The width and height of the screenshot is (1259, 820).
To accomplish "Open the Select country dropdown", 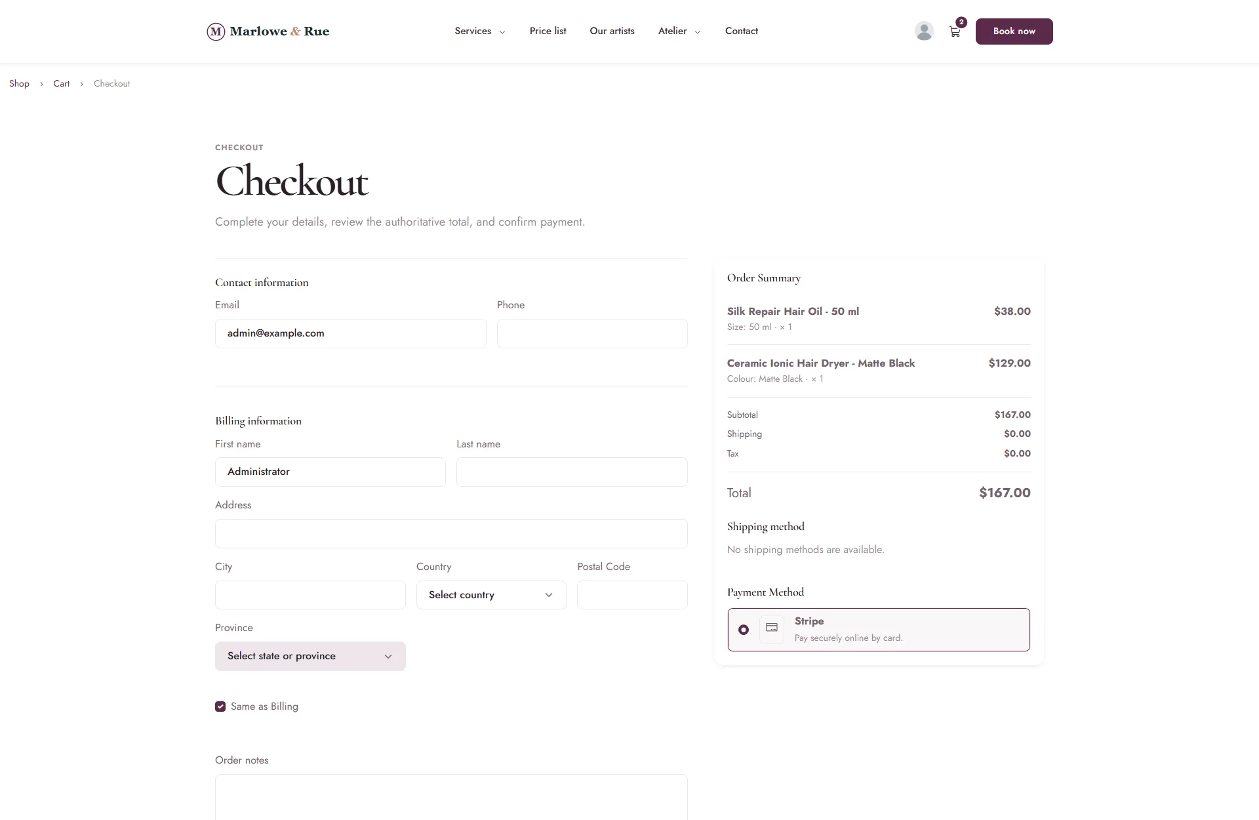I will pyautogui.click(x=491, y=595).
